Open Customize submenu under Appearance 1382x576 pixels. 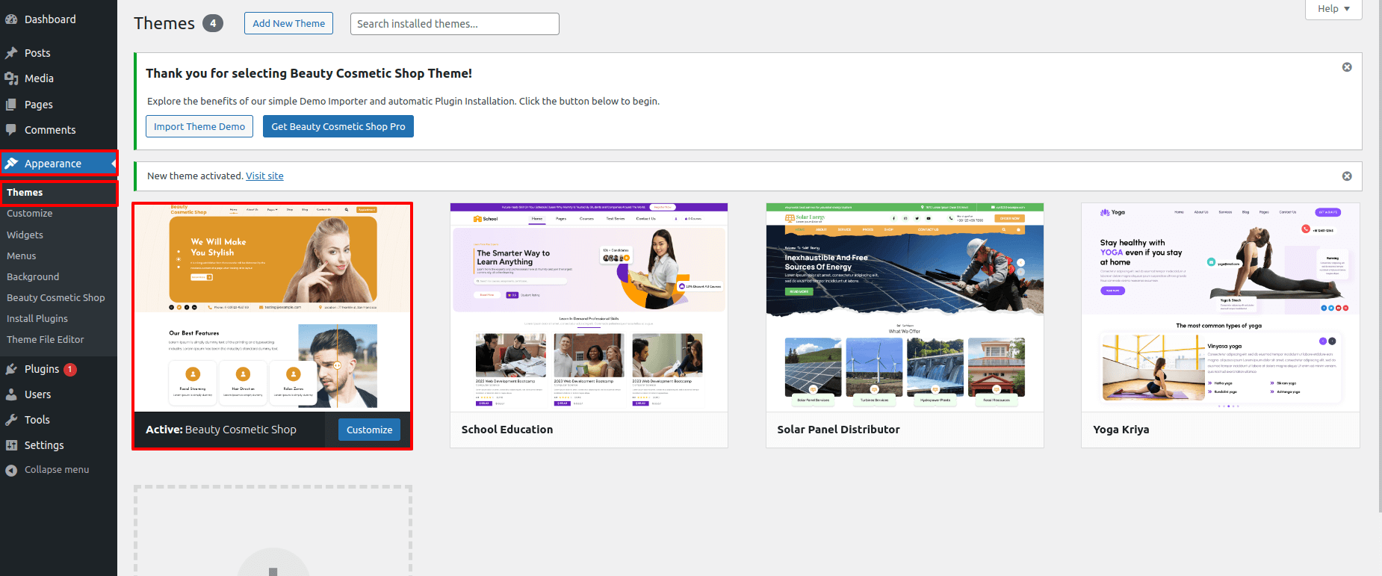click(30, 214)
